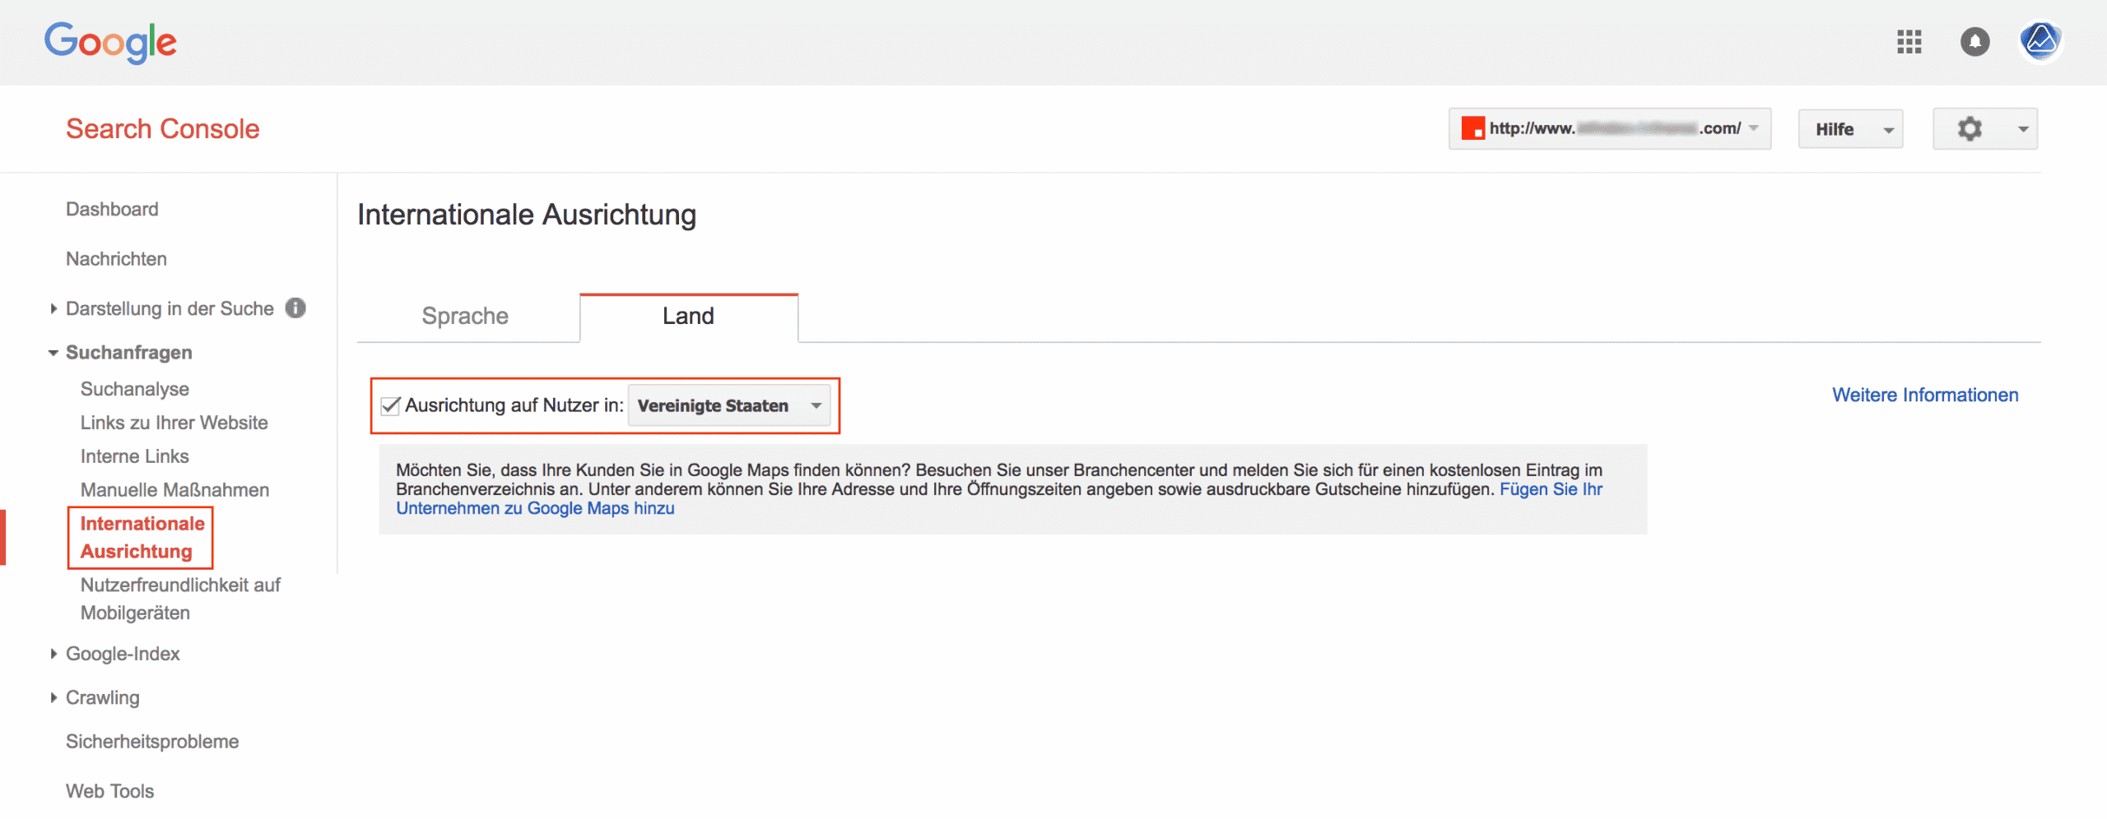The image size is (2107, 819).
Task: Collapse the Suchanfragen section
Action: (53, 353)
